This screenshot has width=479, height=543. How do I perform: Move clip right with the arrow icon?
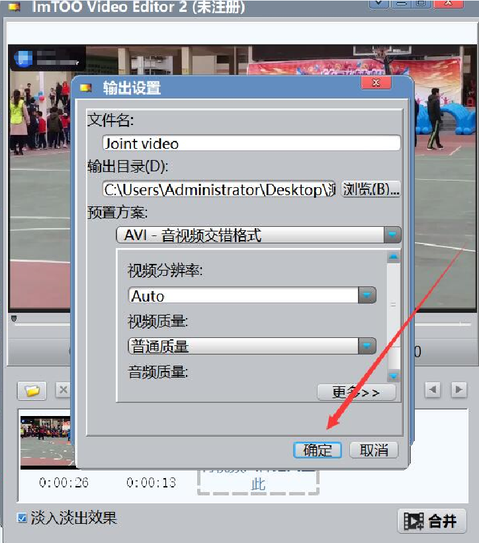(x=459, y=390)
